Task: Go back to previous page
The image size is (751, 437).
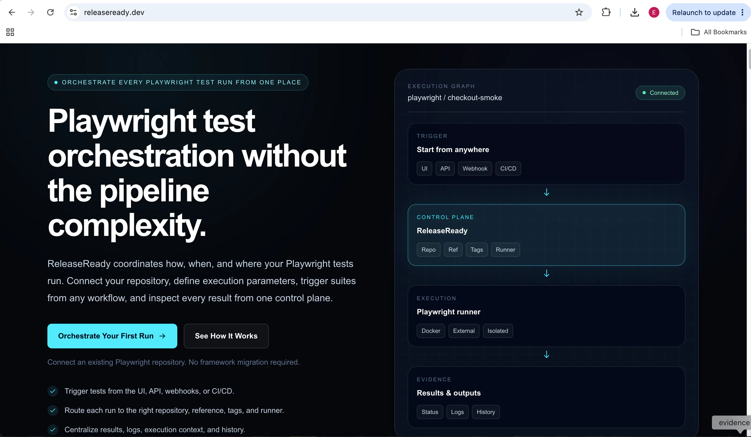Action: pos(12,12)
